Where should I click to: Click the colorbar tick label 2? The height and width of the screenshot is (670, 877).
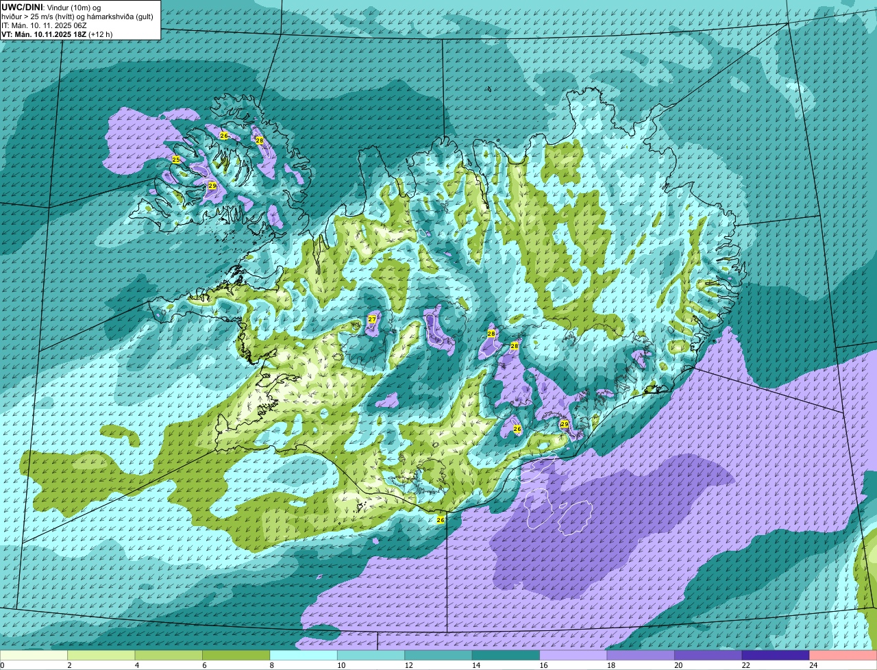tap(69, 665)
